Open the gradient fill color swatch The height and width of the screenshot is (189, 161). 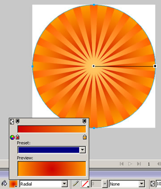[x=13, y=184]
